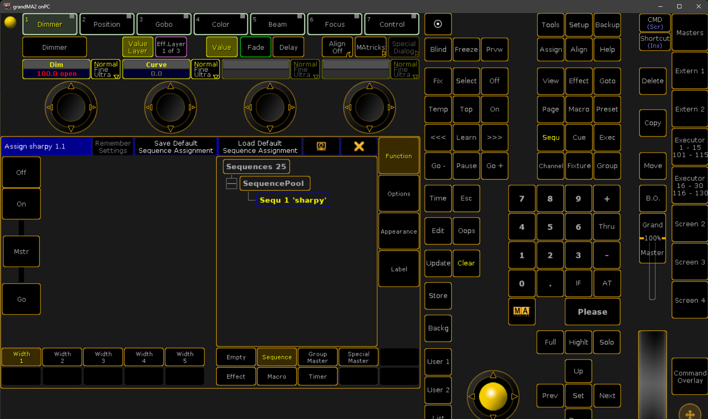
Task: Click the yellow trackball center
Action: [493, 396]
